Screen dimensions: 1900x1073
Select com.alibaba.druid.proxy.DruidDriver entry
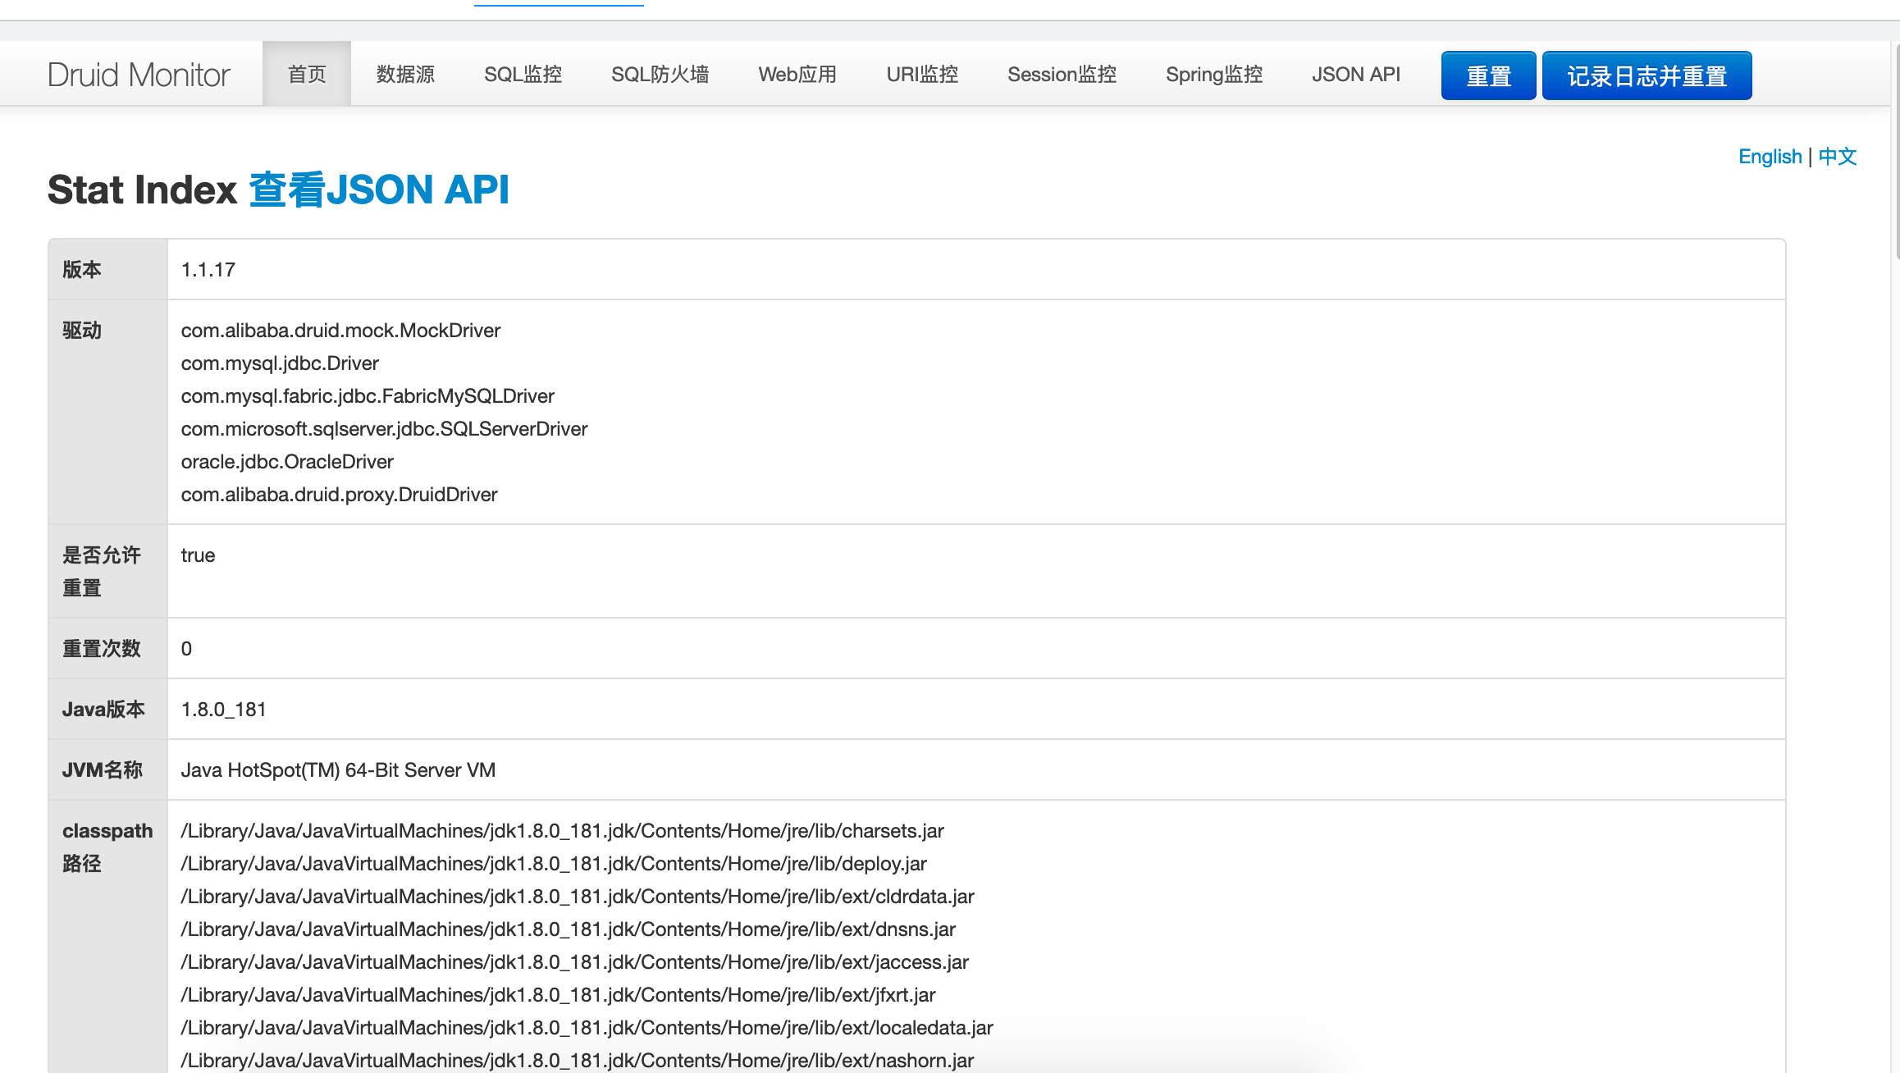[x=339, y=495]
